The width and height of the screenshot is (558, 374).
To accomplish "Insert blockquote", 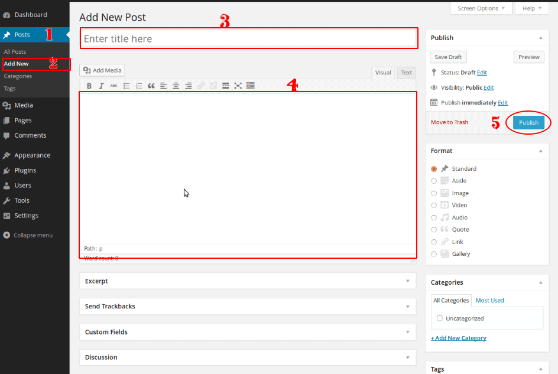I will pos(151,86).
